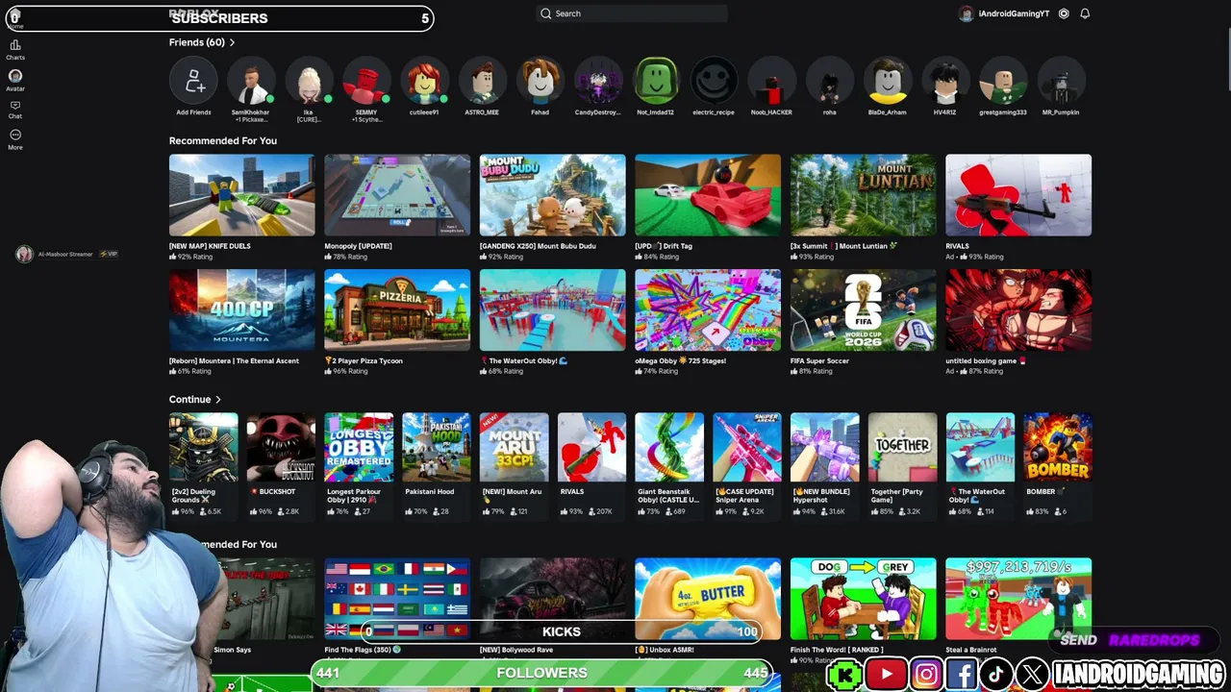Open Together [Party Game] in Continue row
This screenshot has height=692, width=1231.
(903, 448)
